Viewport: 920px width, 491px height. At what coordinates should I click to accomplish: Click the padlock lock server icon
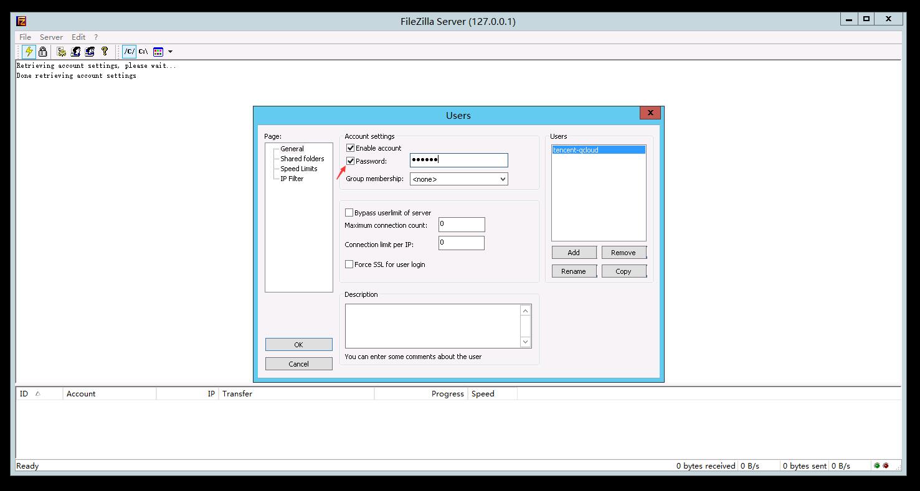click(x=42, y=52)
